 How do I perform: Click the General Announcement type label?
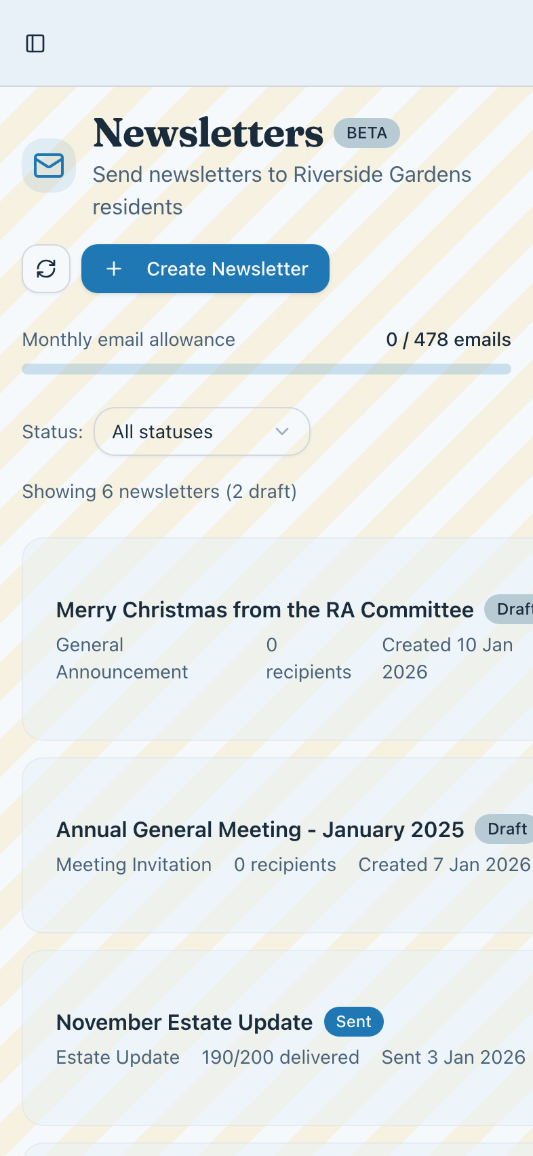(122, 658)
